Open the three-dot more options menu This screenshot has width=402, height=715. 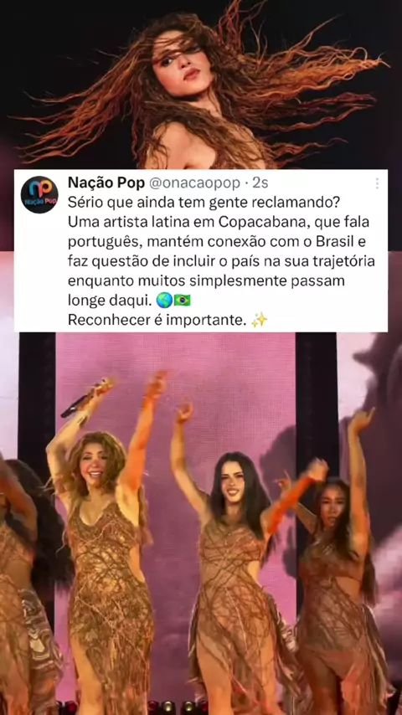point(377,183)
